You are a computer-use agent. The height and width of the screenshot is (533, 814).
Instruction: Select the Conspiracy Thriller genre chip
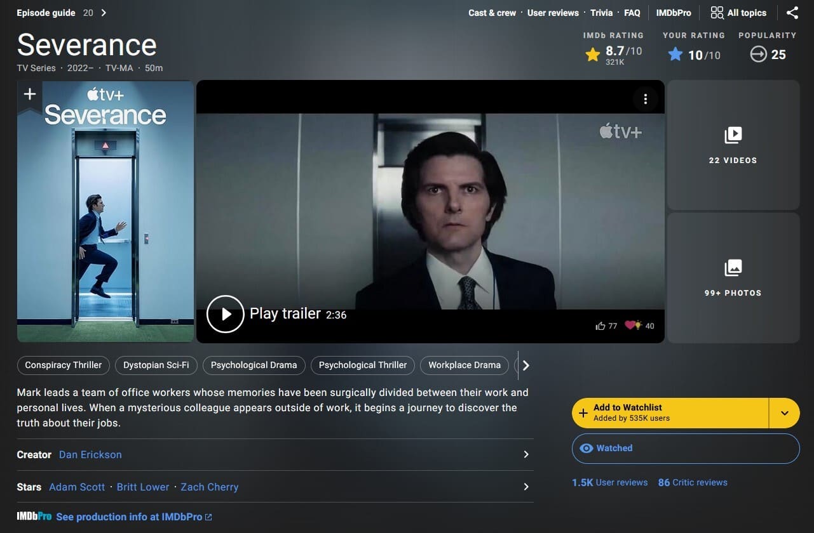tap(64, 365)
